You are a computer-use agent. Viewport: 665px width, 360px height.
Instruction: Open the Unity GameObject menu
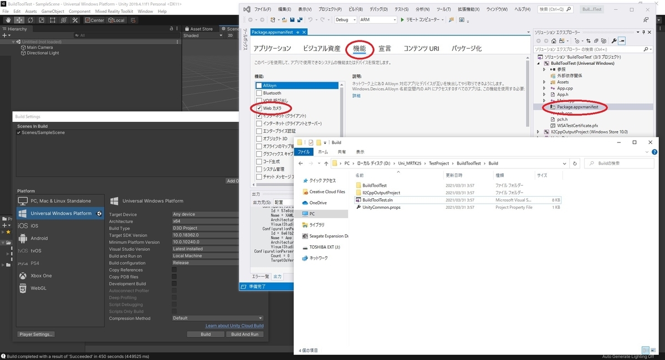tap(53, 11)
